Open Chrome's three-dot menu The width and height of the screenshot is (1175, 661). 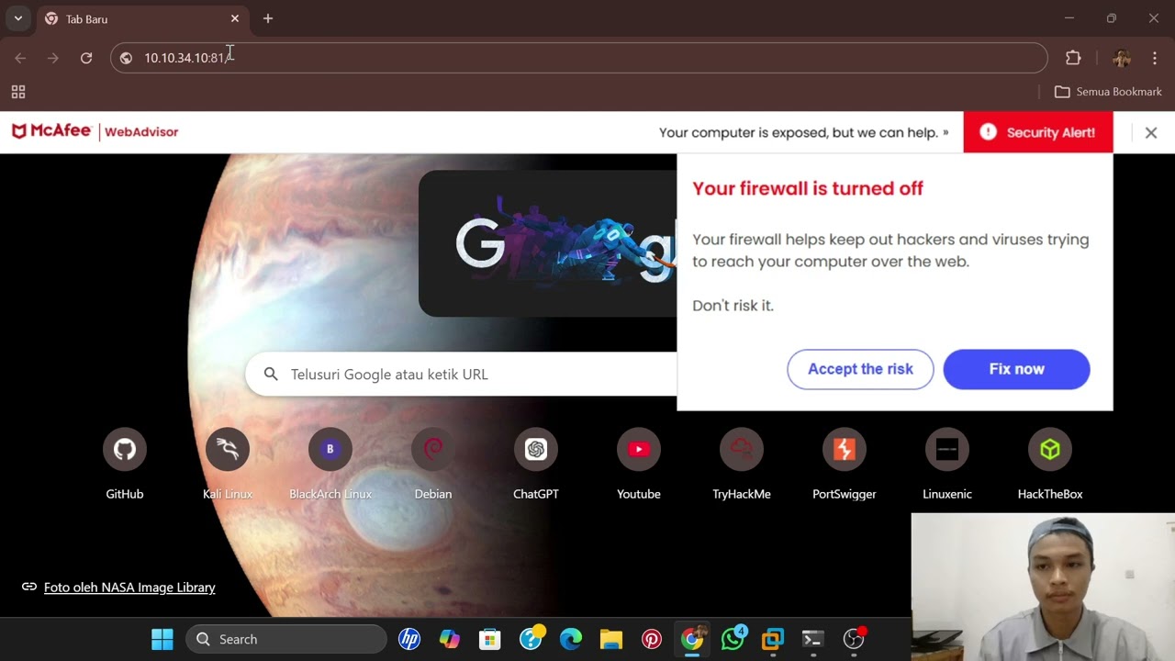click(1154, 58)
